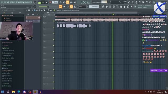This screenshot has width=168, height=94.
Task: Disable the recording countdown icon
Action: click(x=68, y=2)
